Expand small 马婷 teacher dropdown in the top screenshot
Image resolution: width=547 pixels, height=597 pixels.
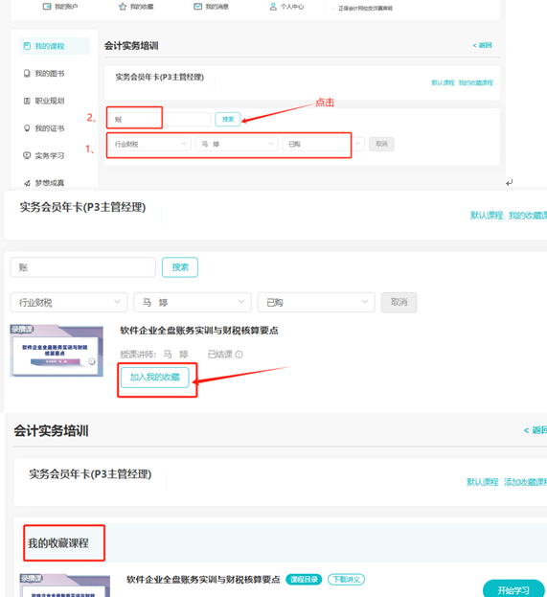(237, 144)
